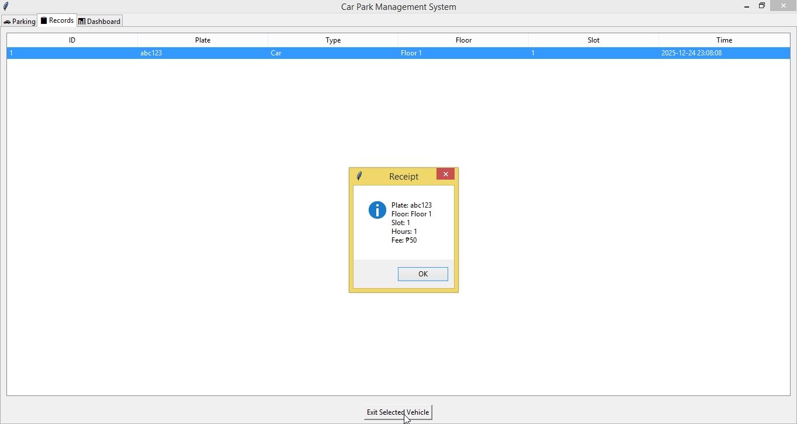The width and height of the screenshot is (797, 424).
Task: Click the Receipt dialog title text
Action: 404,176
